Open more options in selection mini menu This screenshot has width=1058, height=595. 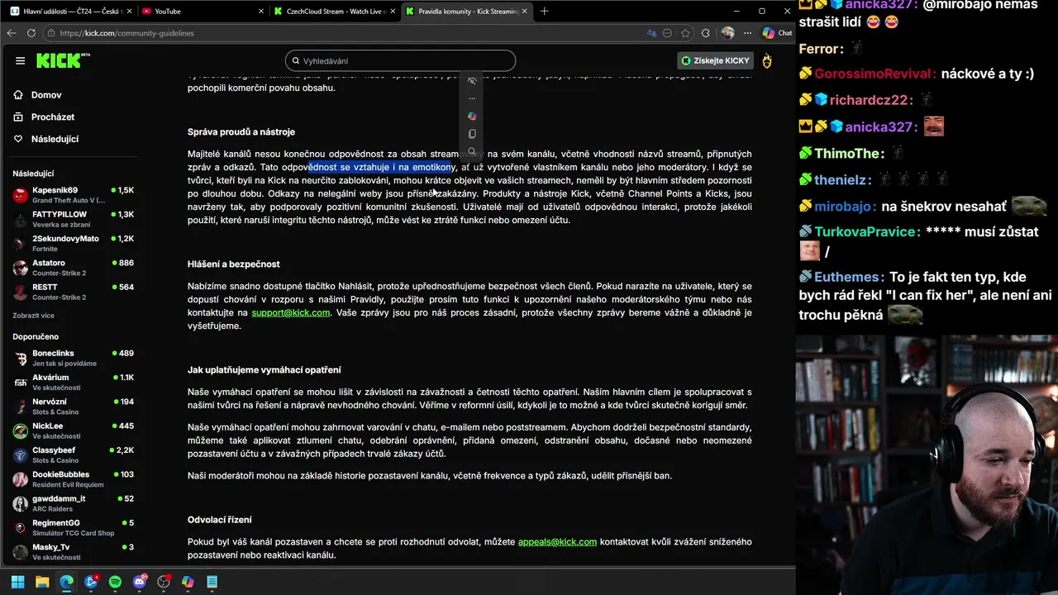point(472,98)
